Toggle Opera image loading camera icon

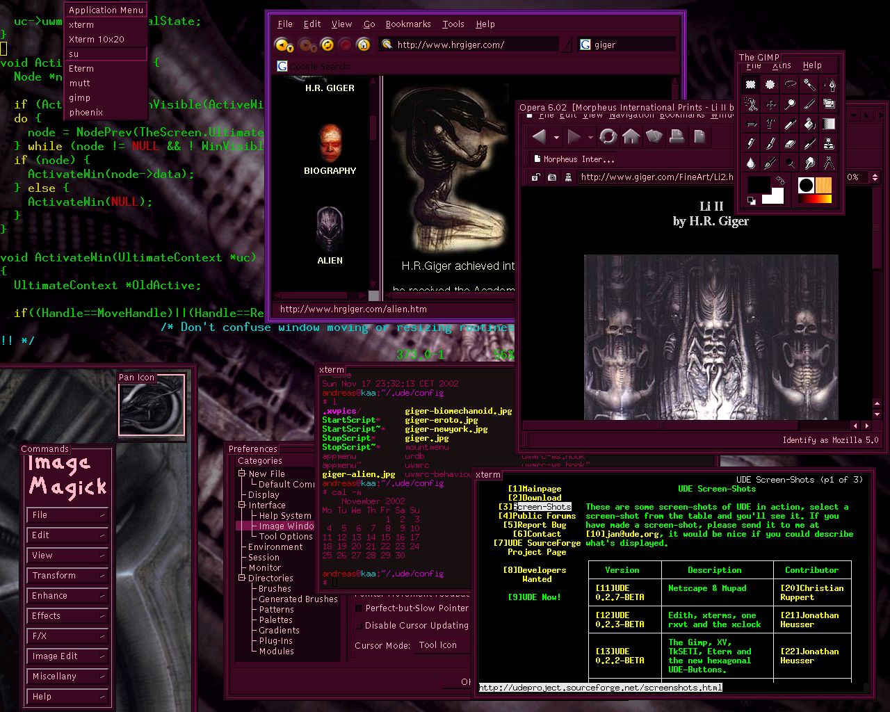[552, 177]
